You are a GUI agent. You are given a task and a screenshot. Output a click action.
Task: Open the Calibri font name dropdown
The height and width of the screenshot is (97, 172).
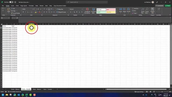[33, 9]
